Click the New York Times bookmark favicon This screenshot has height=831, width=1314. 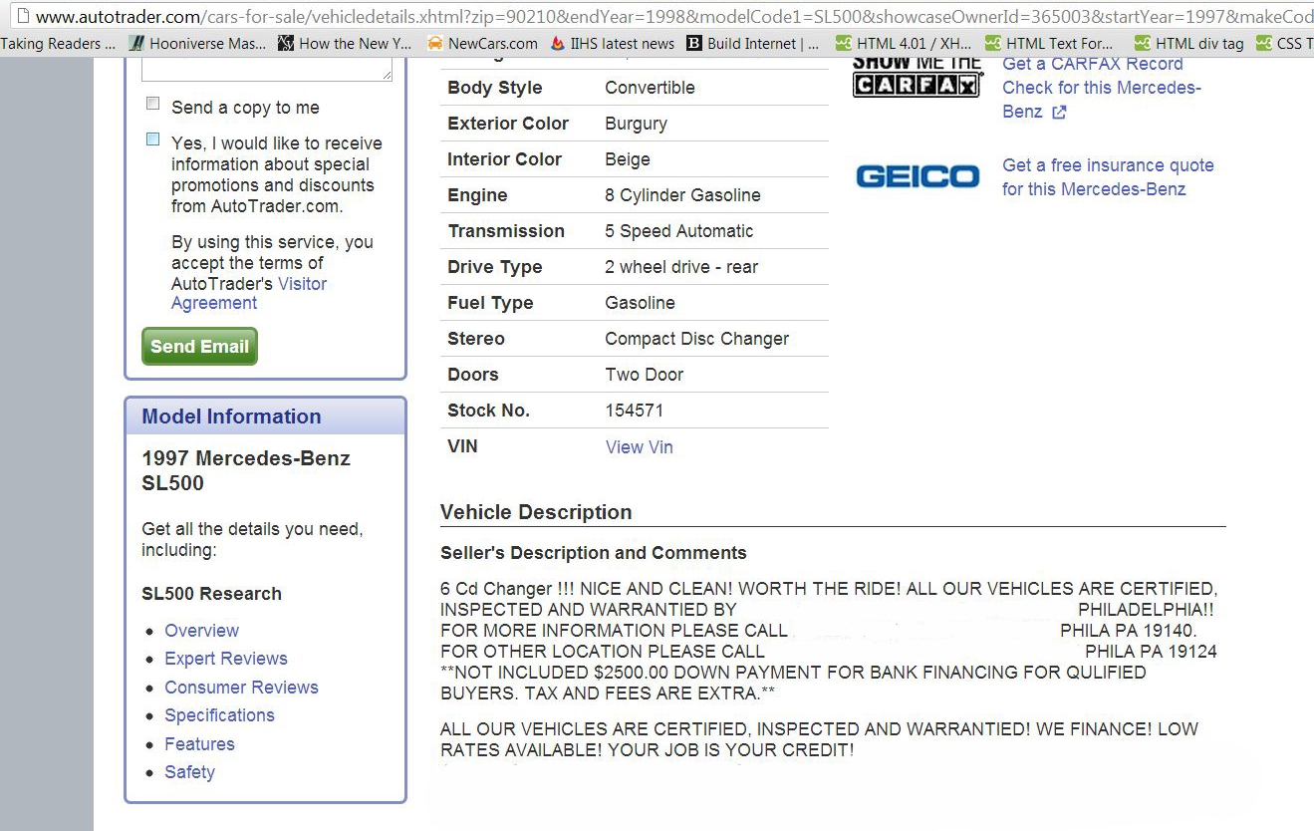point(286,44)
